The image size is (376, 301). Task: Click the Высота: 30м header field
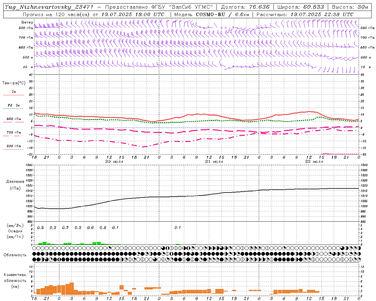tap(350, 7)
